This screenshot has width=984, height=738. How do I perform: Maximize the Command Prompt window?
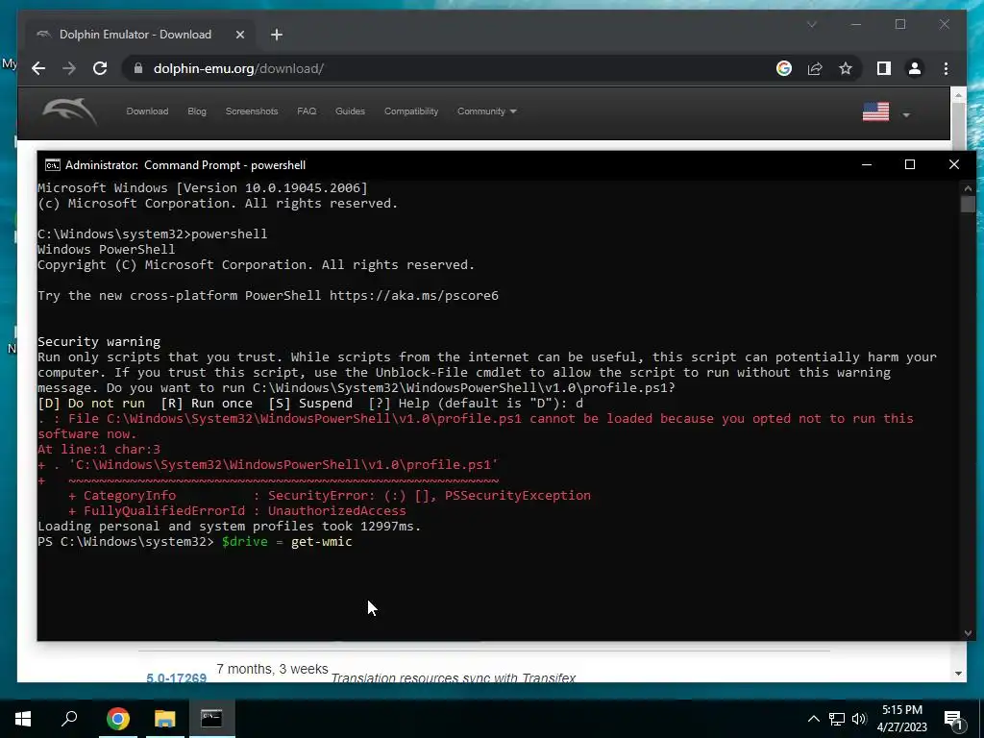pos(910,164)
